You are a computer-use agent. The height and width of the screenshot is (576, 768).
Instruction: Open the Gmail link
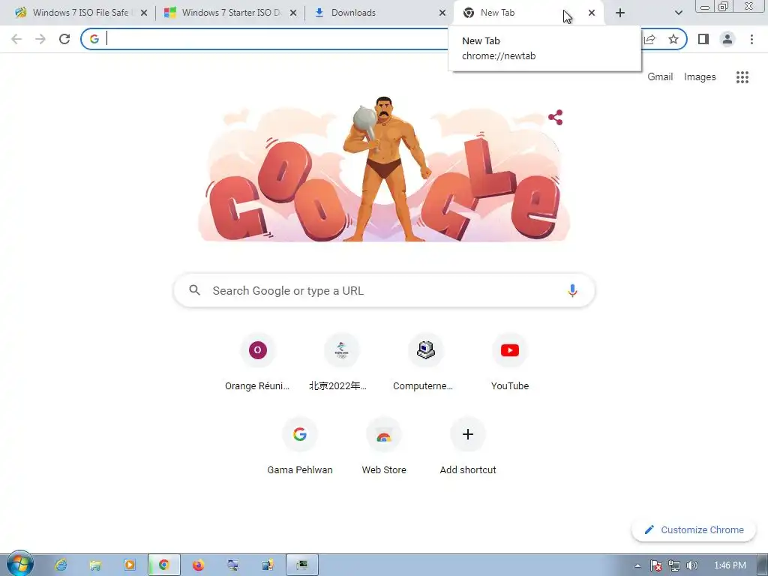(660, 77)
